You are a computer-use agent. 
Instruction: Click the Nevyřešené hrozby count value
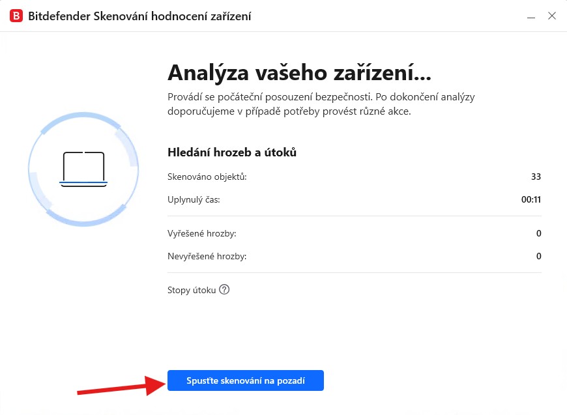tap(539, 256)
